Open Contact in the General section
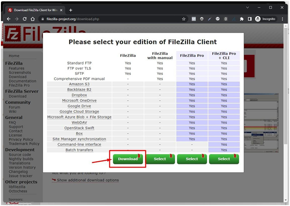The image size is (290, 206). [16, 131]
